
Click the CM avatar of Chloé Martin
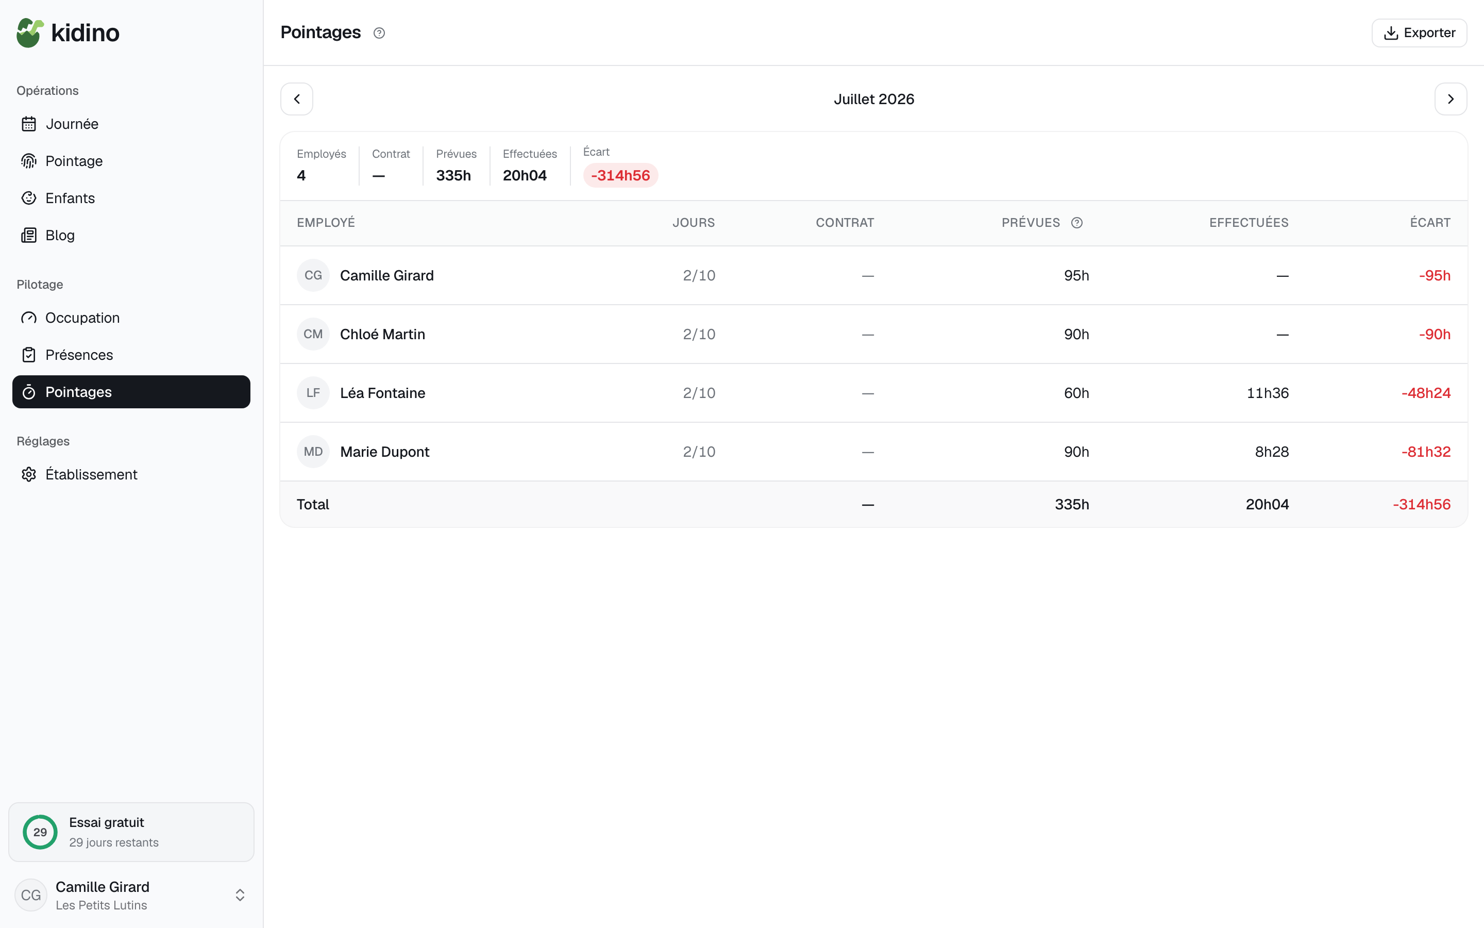[313, 334]
